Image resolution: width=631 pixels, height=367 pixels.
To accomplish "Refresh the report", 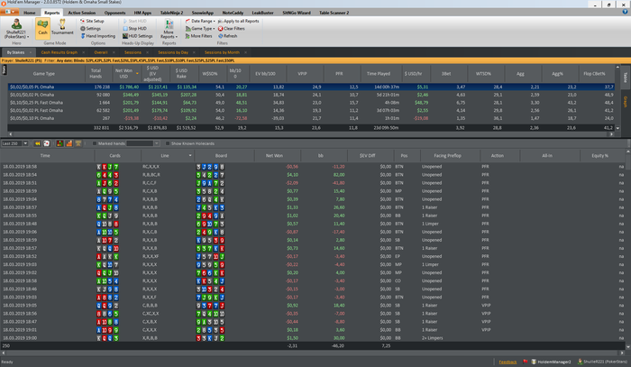I will [228, 36].
